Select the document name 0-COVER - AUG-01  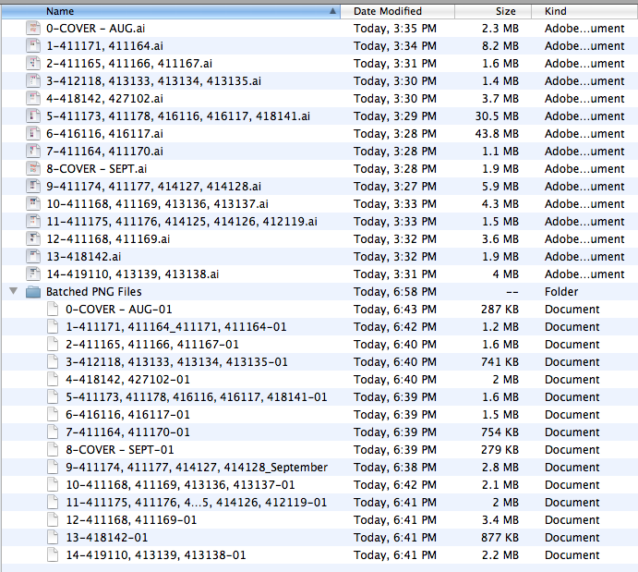coord(119,309)
